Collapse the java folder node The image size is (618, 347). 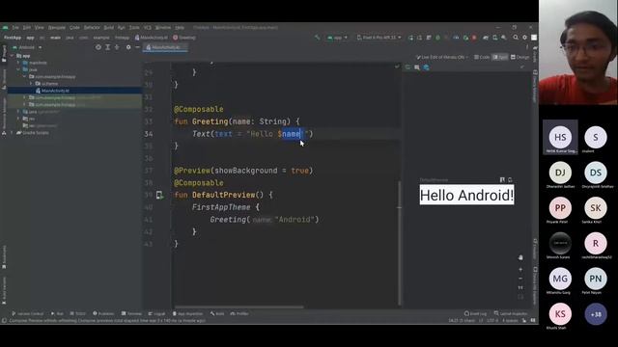tap(18, 69)
